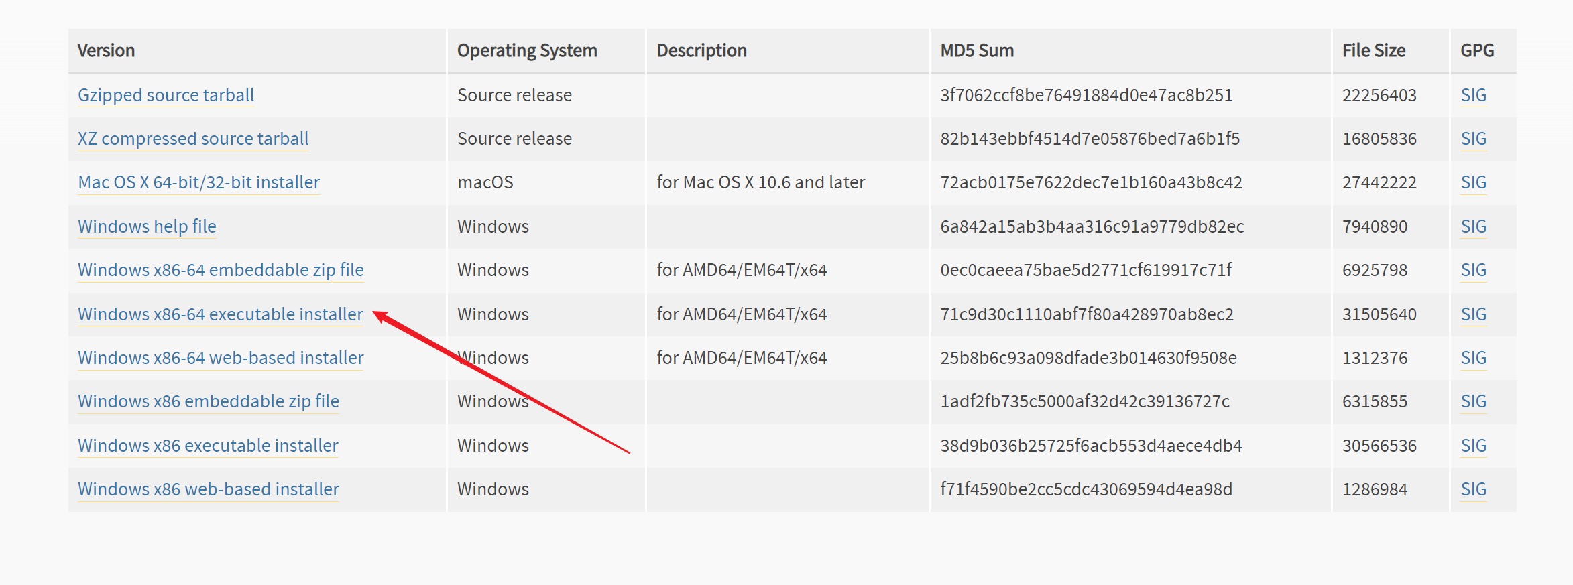Open the Gzipped source tarball link
This screenshot has height=585, width=1573.
[166, 95]
